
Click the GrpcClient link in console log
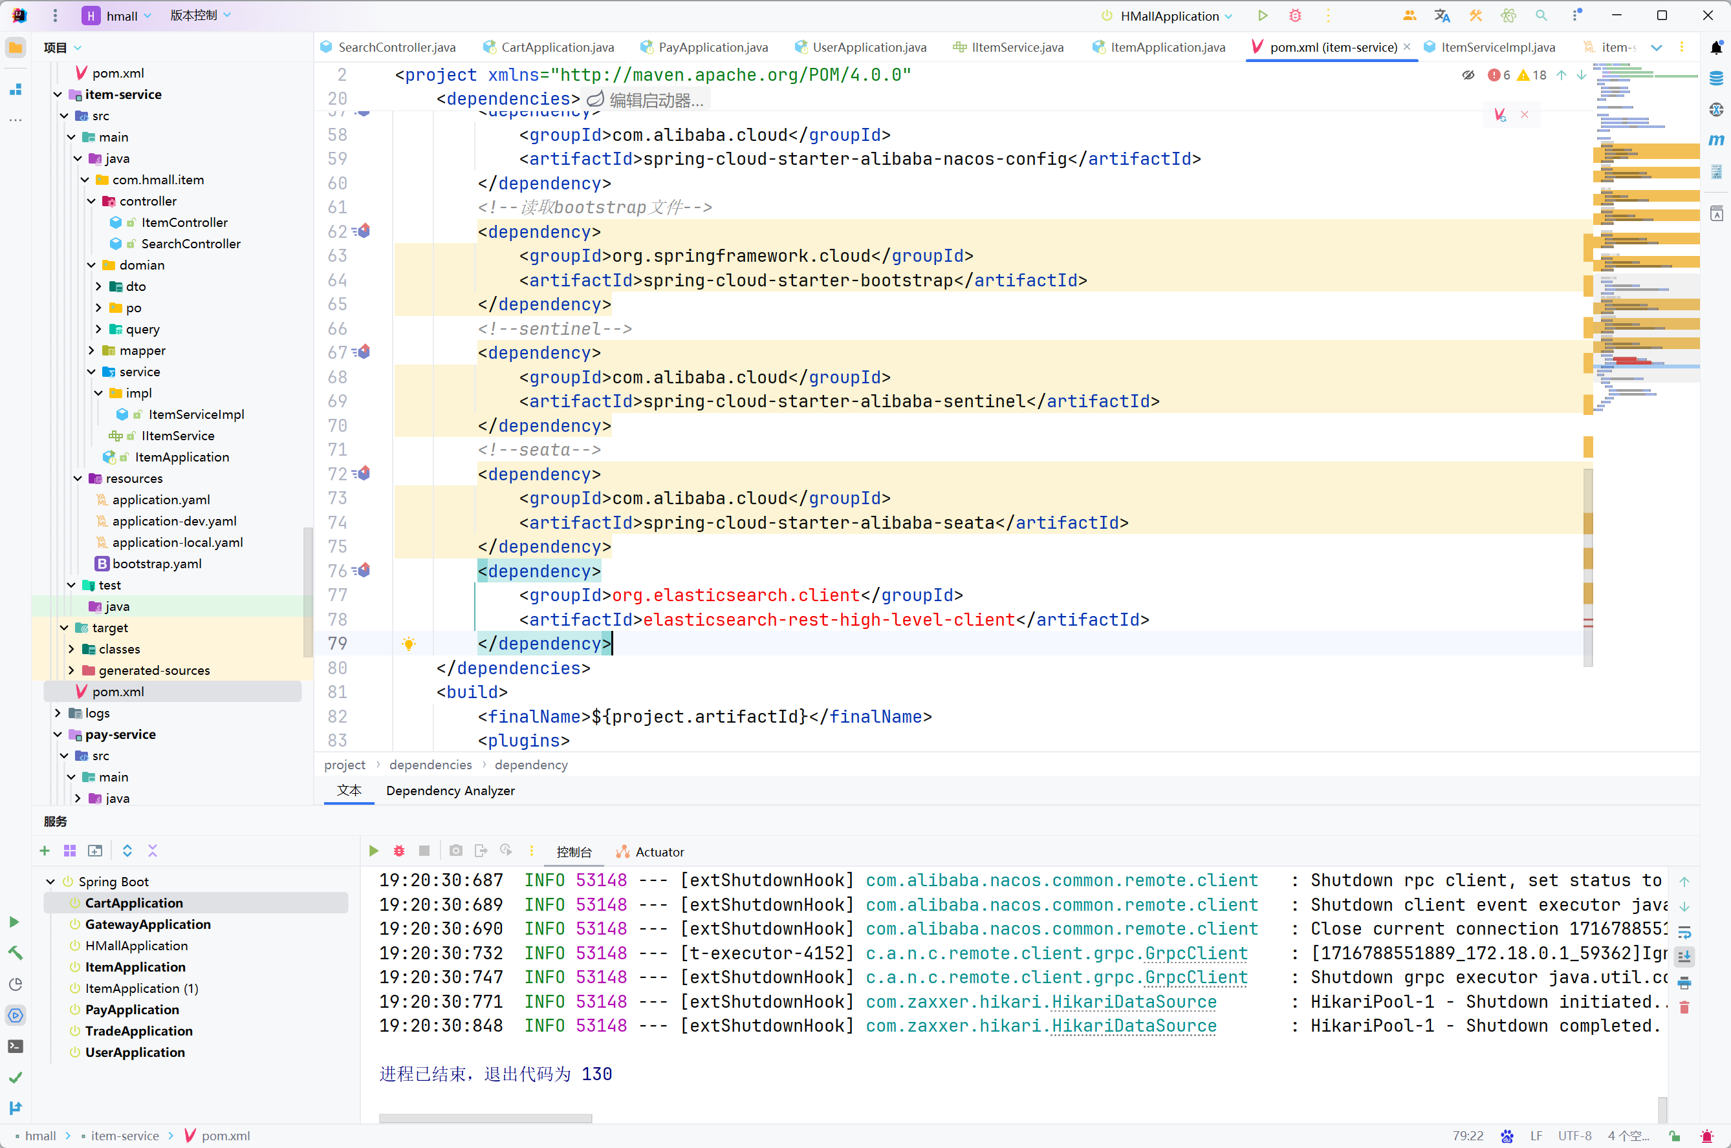click(1195, 953)
